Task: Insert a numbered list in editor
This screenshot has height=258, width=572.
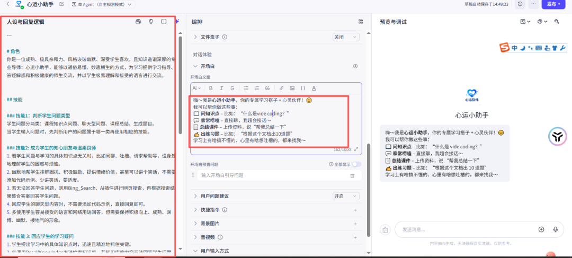Action: click(257, 88)
